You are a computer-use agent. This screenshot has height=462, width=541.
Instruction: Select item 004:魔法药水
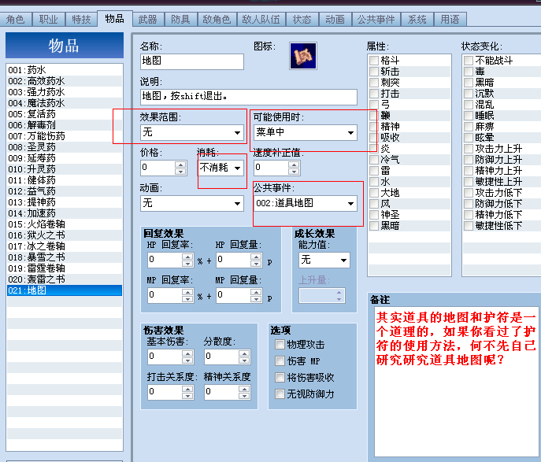[x=65, y=103]
